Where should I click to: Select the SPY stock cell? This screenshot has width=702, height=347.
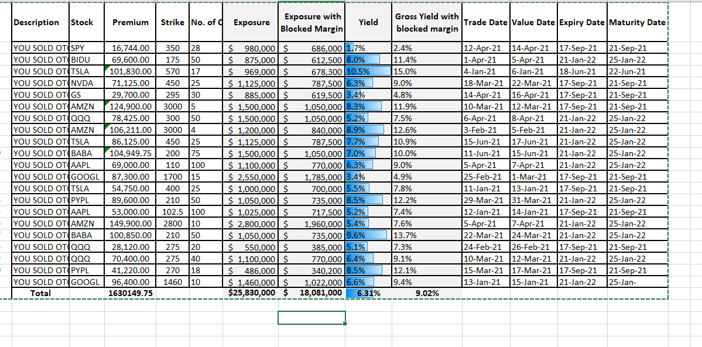coord(87,48)
